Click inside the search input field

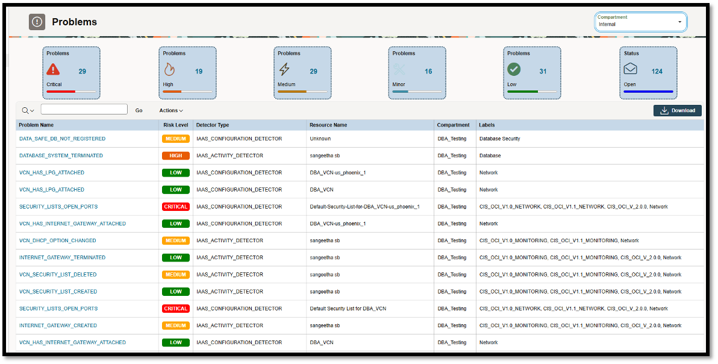[x=84, y=109]
